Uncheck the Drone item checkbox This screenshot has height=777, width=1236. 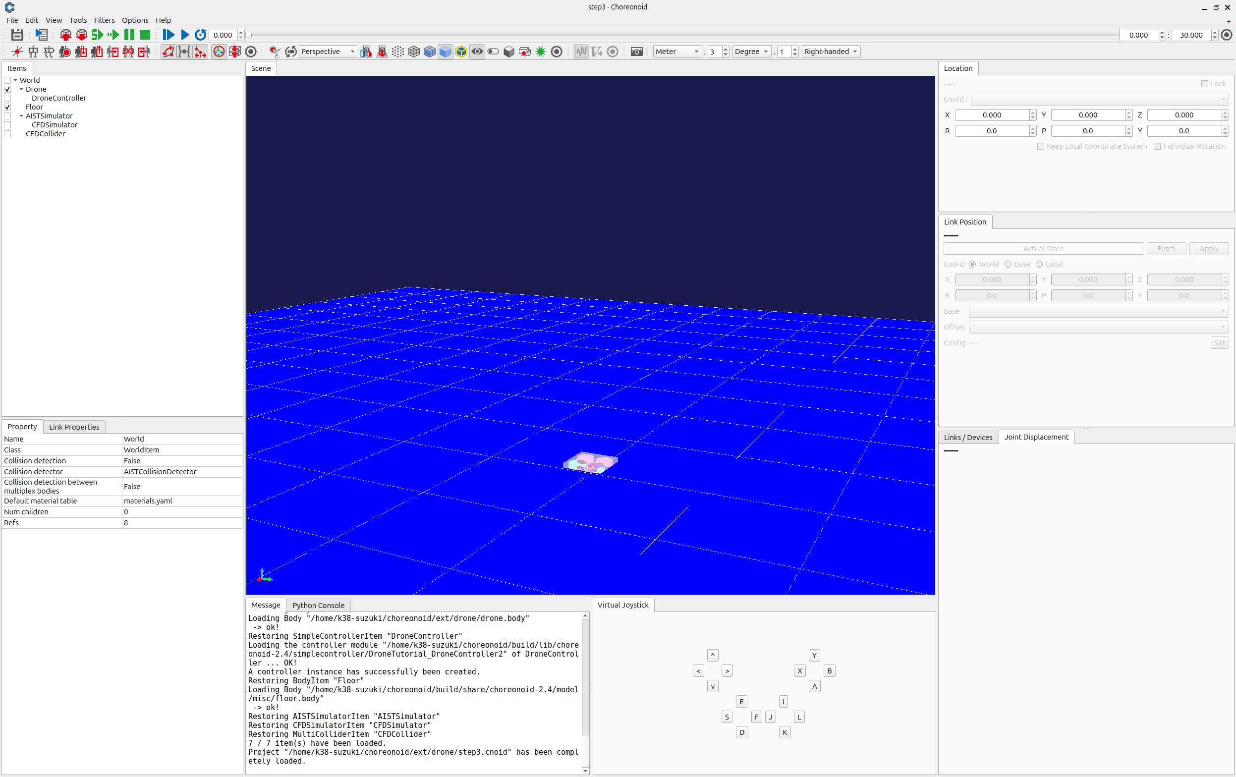click(x=8, y=89)
